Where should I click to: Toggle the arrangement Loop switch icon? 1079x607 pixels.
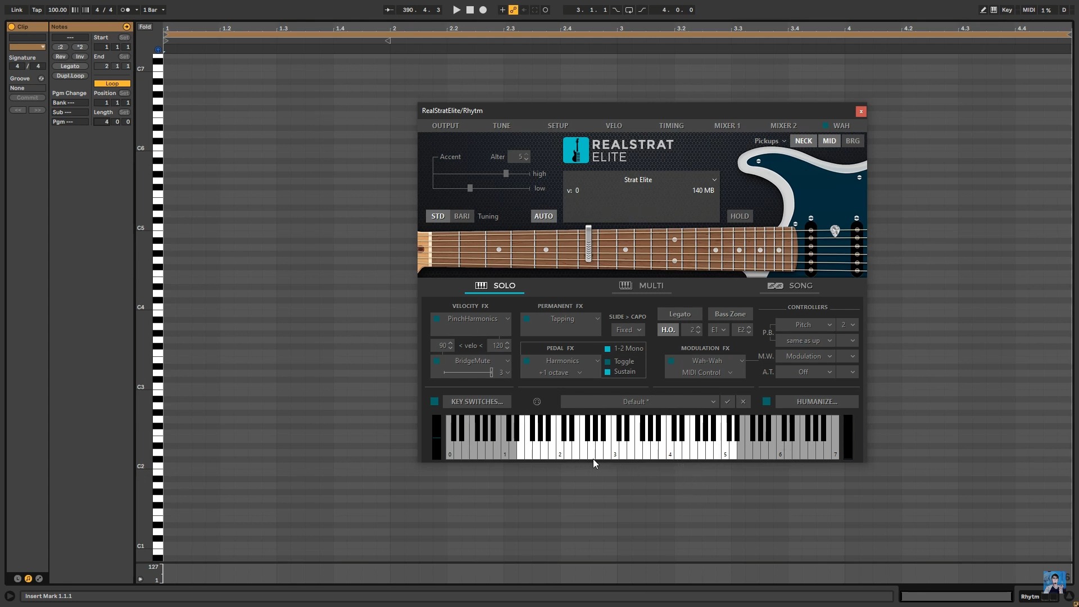[x=629, y=10]
